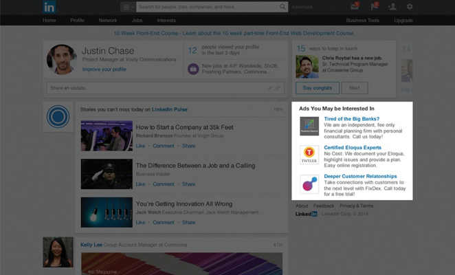Click the purple briefcase jobs icon
This screenshot has width=455, height=275.
coord(193,69)
